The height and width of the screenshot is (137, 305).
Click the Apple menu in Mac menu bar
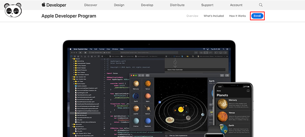[71, 49]
